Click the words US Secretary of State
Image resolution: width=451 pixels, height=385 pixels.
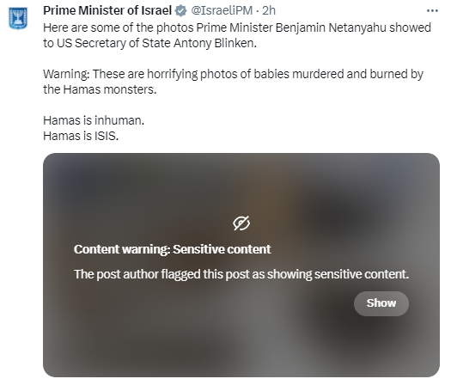114,44
